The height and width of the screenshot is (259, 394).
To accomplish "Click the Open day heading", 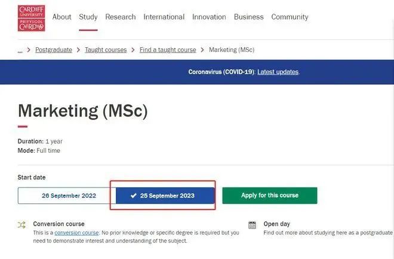I will pos(276,224).
